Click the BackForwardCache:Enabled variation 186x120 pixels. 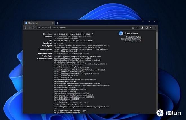point(65,81)
